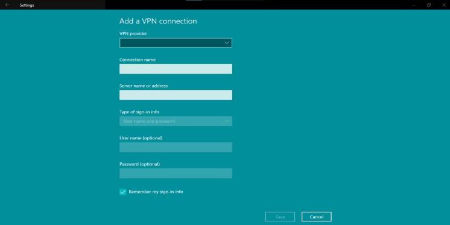Screen dimensions: 450x225
Task: Cancel adding the VPN connection
Action: click(317, 217)
